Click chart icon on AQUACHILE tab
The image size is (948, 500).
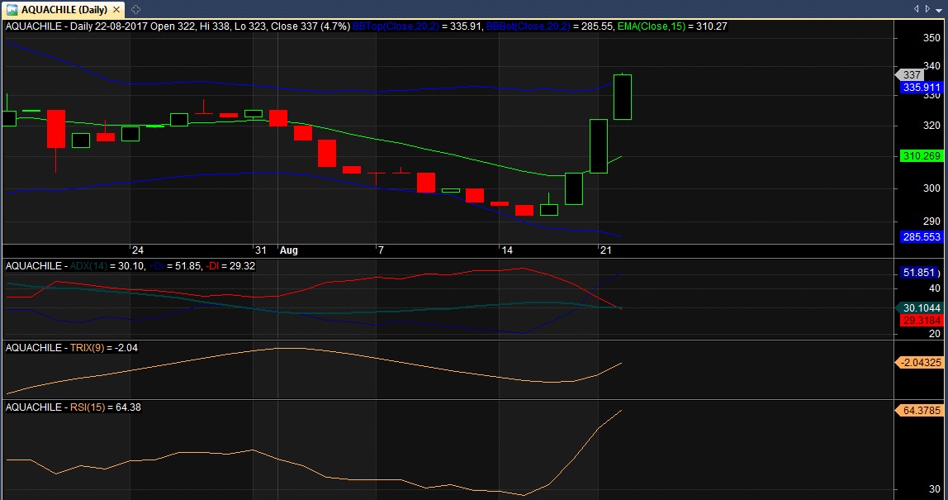[12, 10]
